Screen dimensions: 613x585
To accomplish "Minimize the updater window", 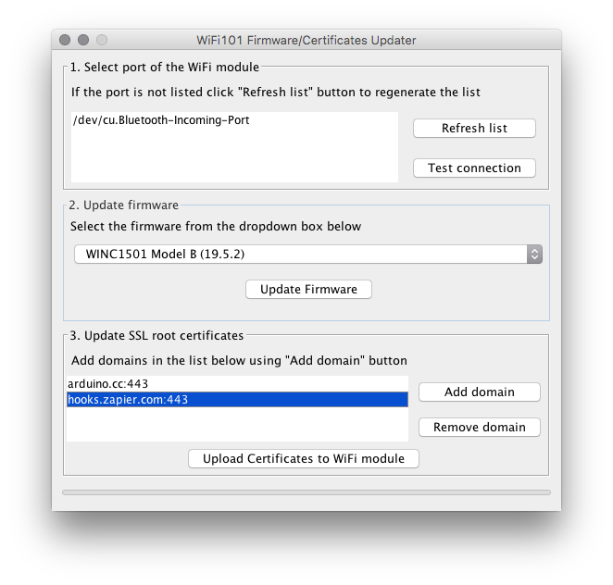I will point(83,40).
